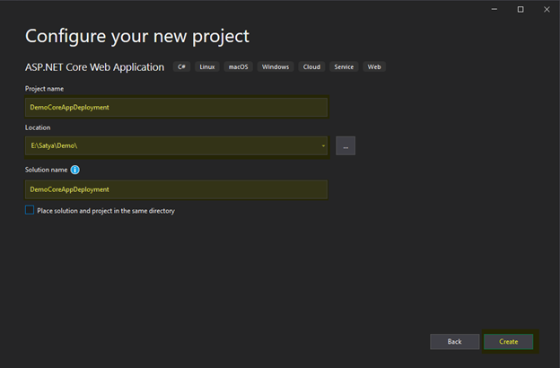This screenshot has height=368, width=560.
Task: Click the Linux platform tag
Action: [207, 67]
